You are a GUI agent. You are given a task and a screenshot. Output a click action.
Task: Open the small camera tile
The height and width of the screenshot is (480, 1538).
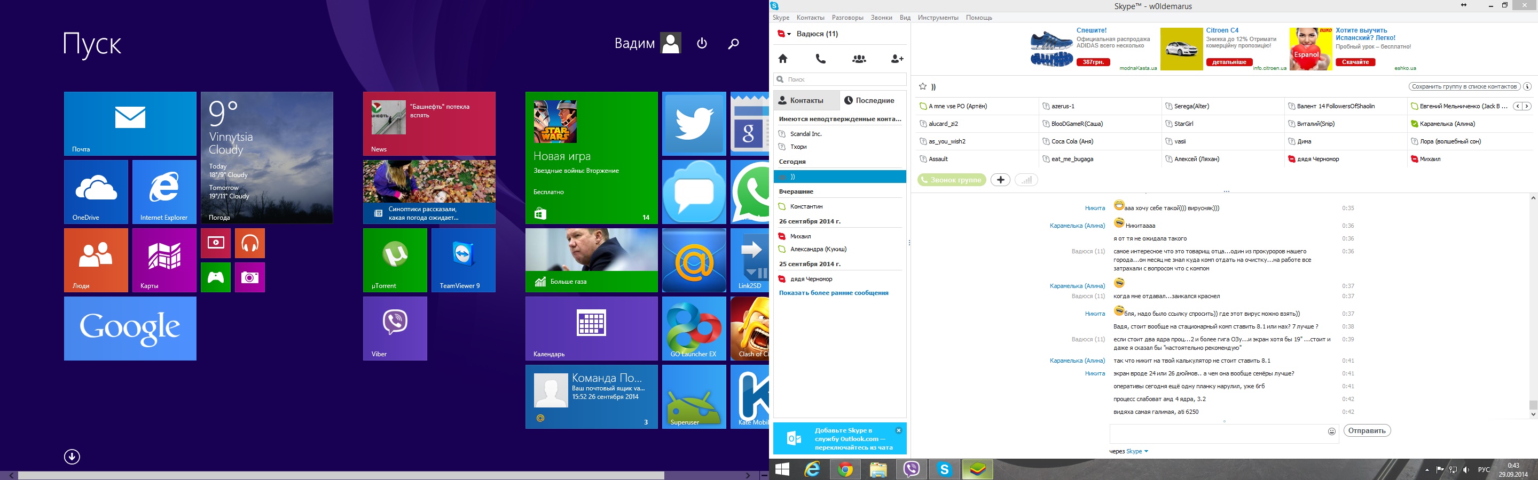point(249,277)
